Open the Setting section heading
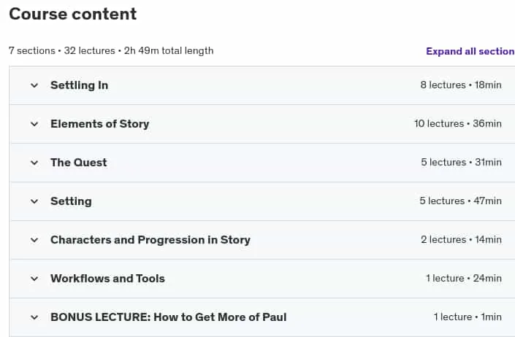 pos(71,201)
